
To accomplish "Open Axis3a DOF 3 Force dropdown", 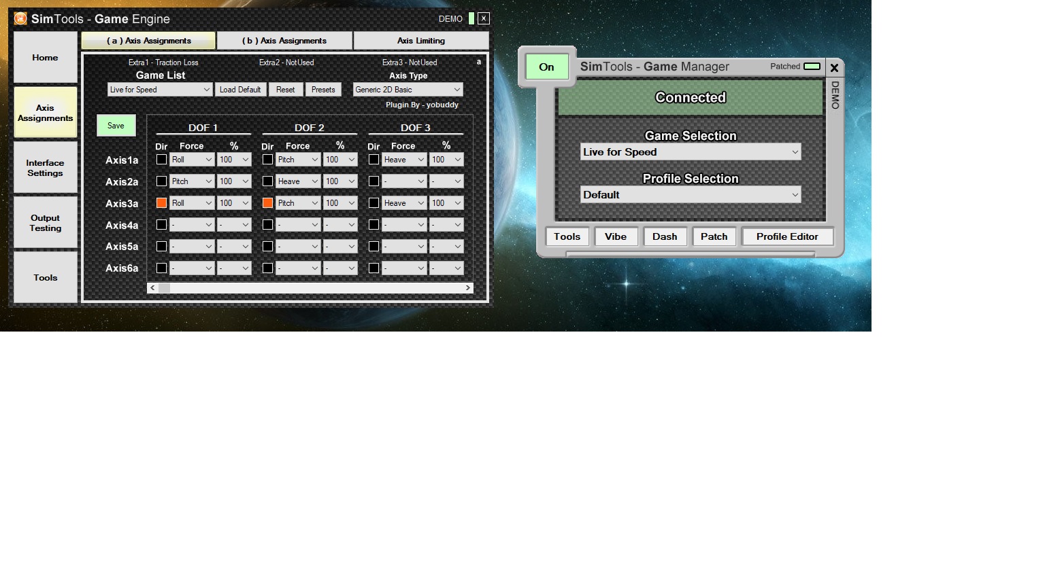I will pos(404,203).
